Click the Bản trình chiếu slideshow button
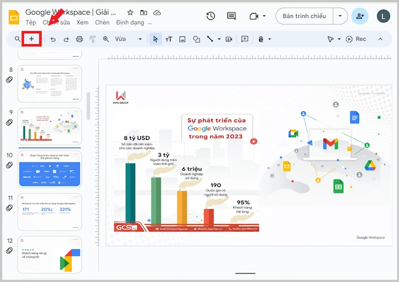The image size is (399, 282). click(x=304, y=16)
